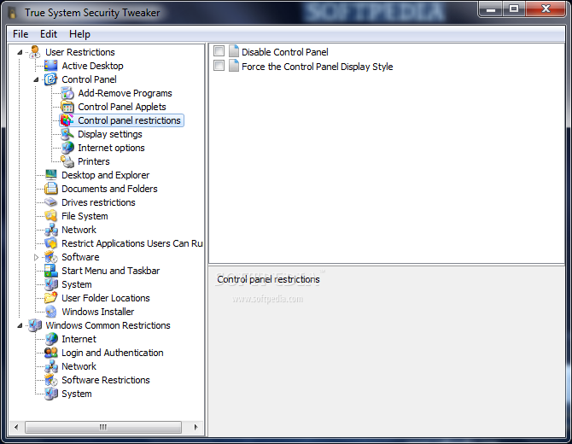Click the User Restrictions root icon
Image resolution: width=572 pixels, height=444 pixels.
pos(35,52)
